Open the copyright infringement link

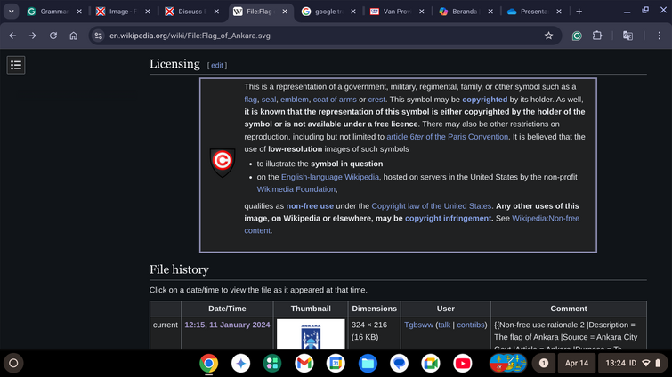tap(449, 218)
